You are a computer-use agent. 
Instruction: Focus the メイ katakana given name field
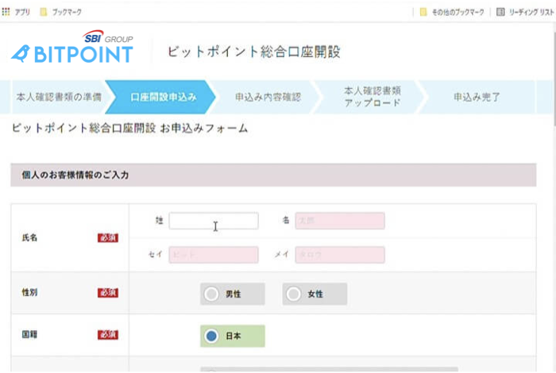click(340, 255)
